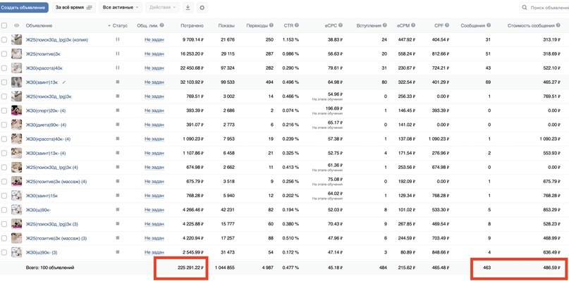The width and height of the screenshot is (569, 281).
Task: Open thumbnail of Ж25(позитив)3к (массаж) (4)
Action: tap(16, 181)
